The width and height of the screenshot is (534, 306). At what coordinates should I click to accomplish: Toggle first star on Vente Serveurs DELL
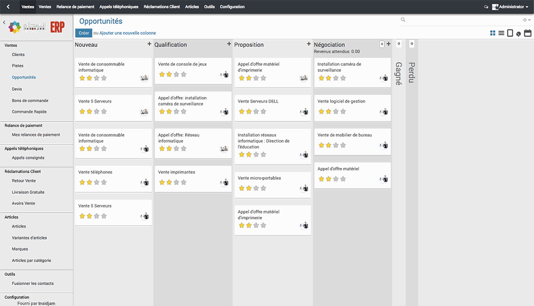click(x=241, y=112)
